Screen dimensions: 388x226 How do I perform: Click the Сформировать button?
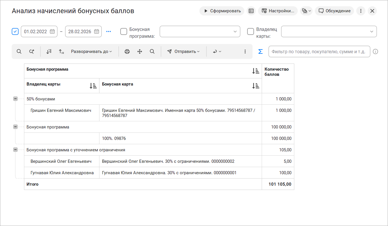[x=222, y=11]
